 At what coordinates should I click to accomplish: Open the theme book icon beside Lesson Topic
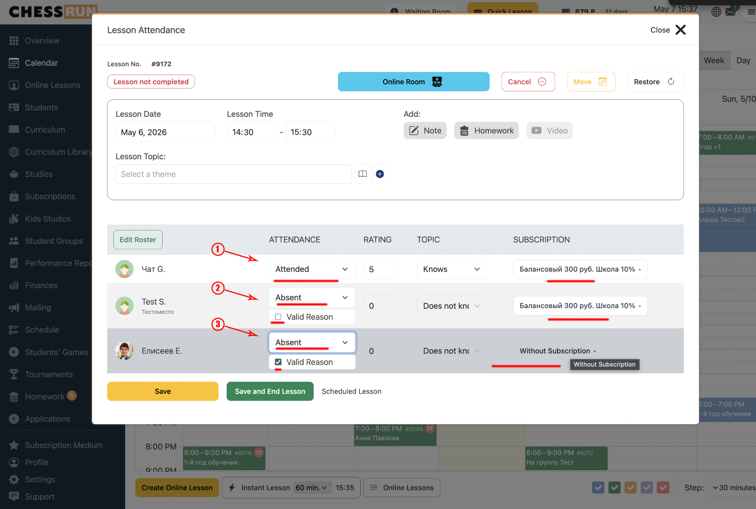[x=362, y=174]
